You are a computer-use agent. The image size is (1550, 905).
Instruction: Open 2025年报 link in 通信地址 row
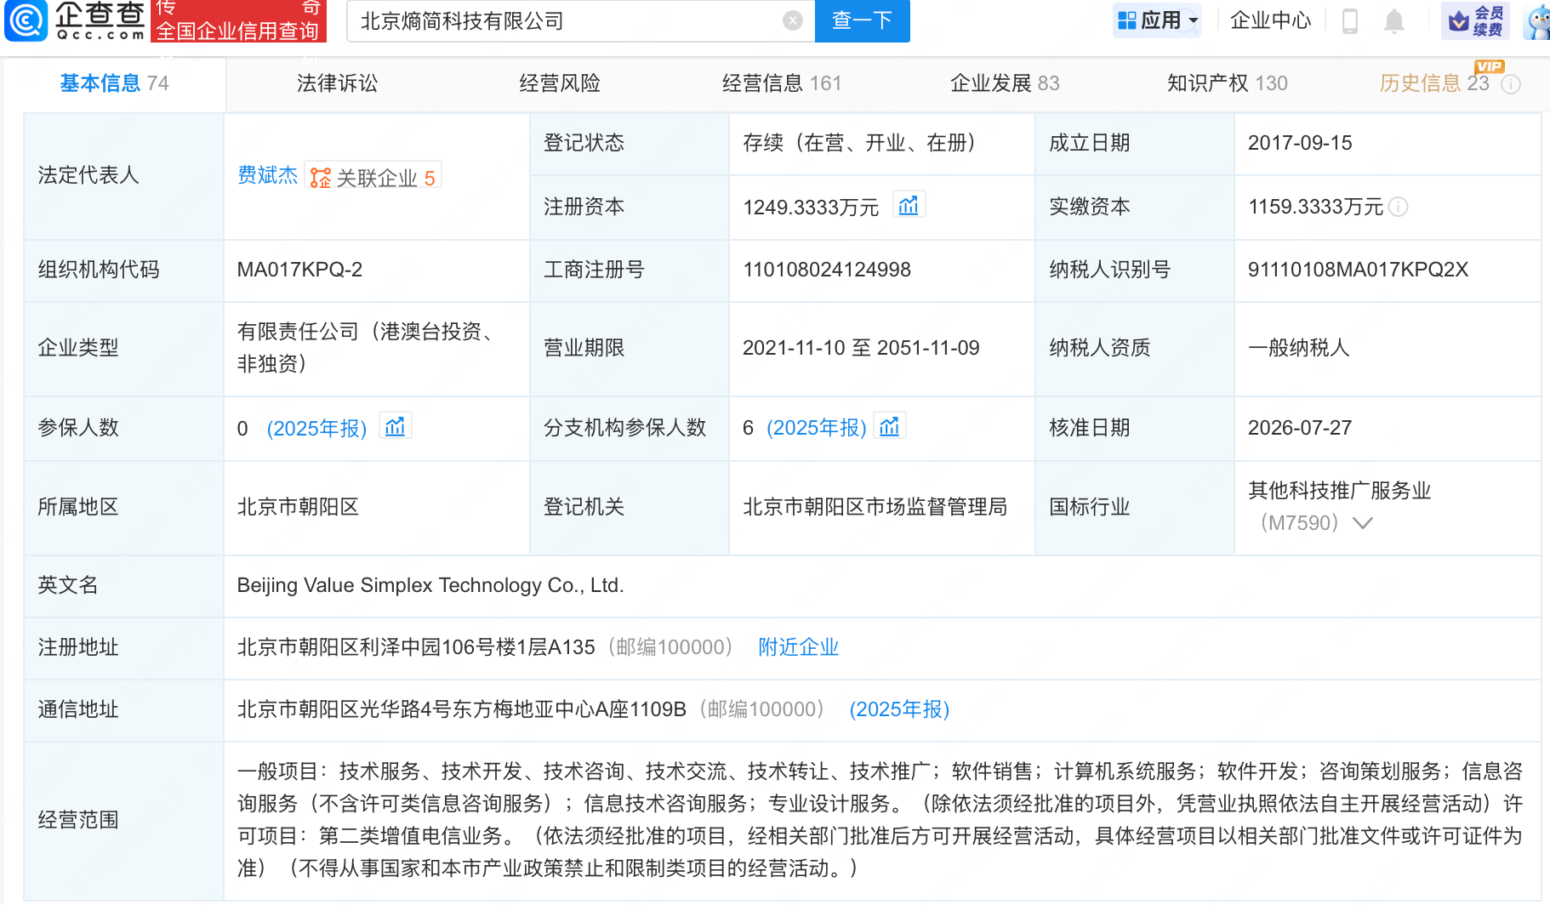899,709
